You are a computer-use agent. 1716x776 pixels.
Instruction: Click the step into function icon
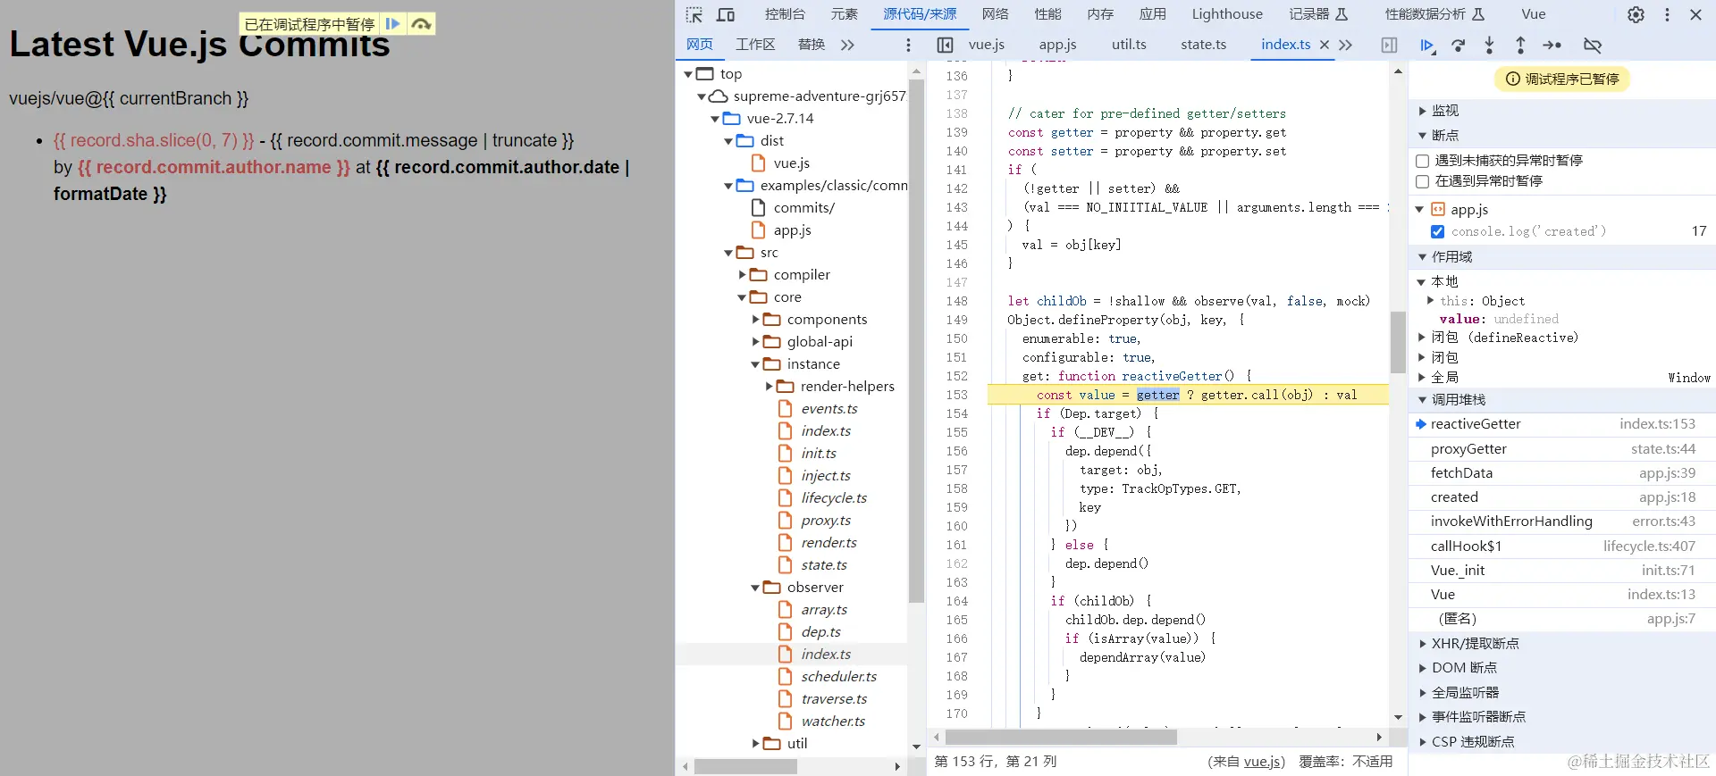click(1489, 46)
